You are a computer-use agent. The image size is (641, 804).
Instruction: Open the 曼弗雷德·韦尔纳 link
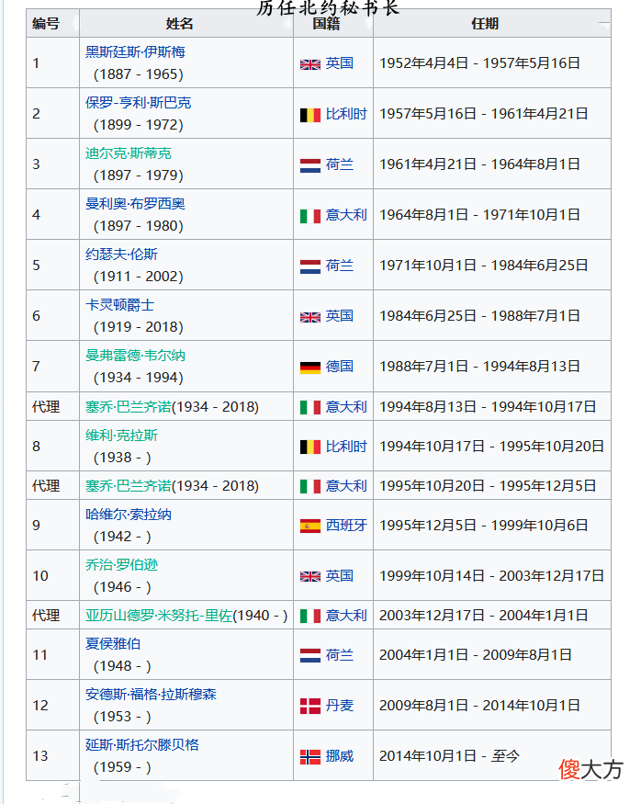pos(135,356)
